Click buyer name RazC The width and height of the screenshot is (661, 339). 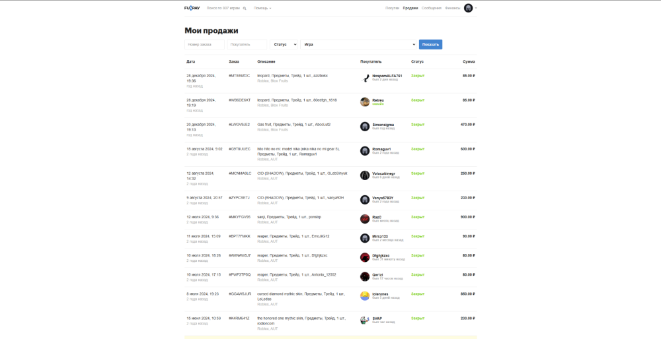tap(377, 217)
